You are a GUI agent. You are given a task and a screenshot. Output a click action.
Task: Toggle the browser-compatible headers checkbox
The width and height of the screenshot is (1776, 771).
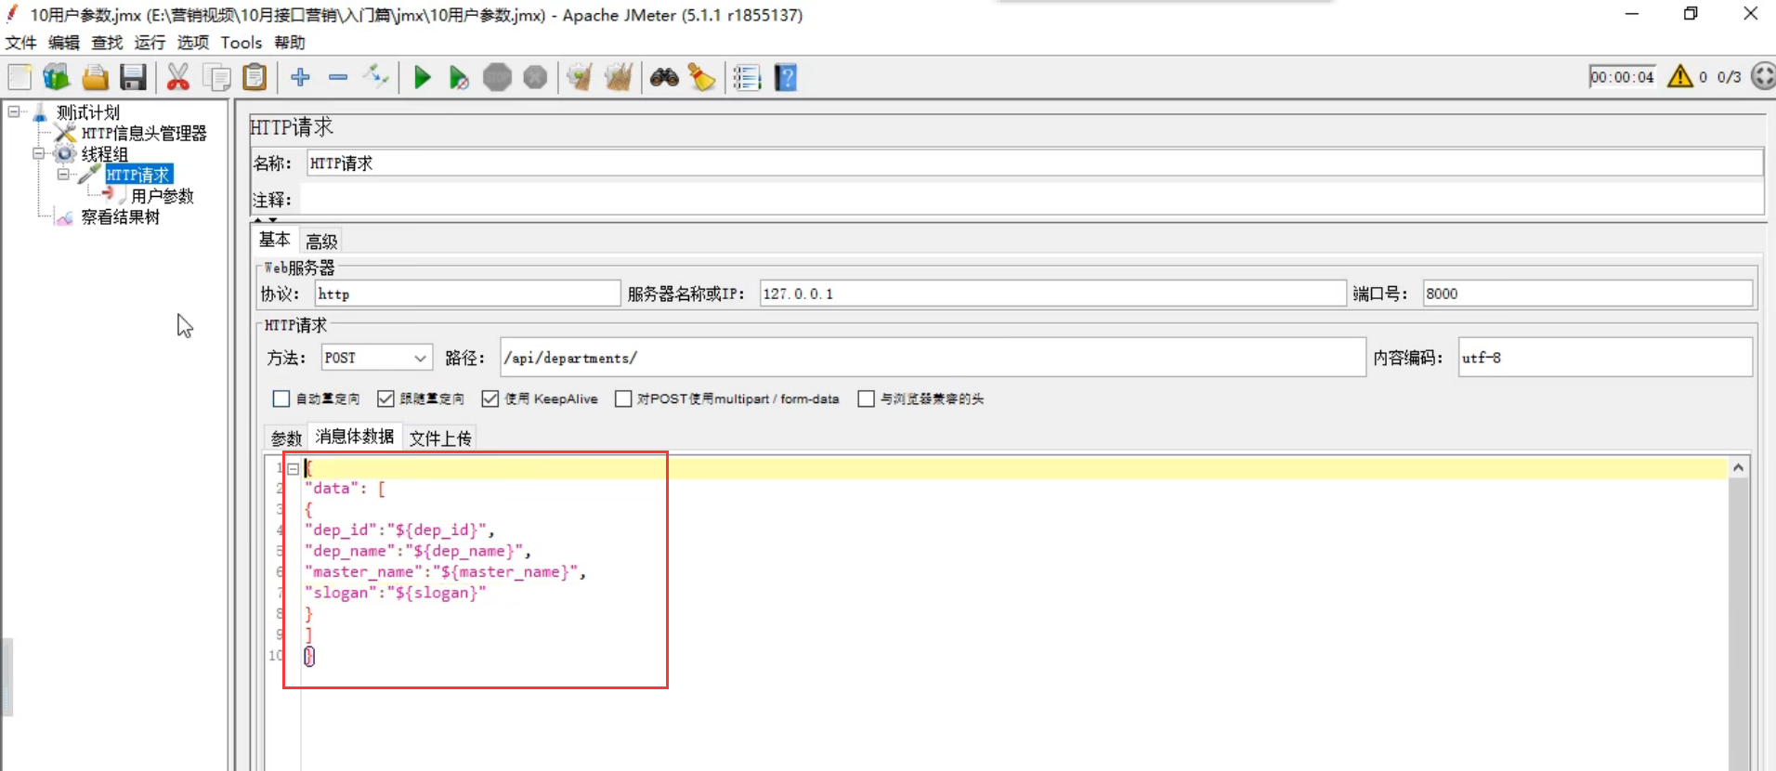(x=866, y=399)
